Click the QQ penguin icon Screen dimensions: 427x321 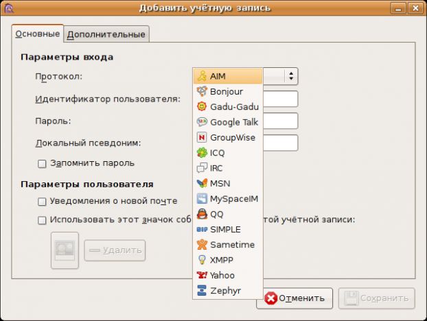tap(202, 214)
